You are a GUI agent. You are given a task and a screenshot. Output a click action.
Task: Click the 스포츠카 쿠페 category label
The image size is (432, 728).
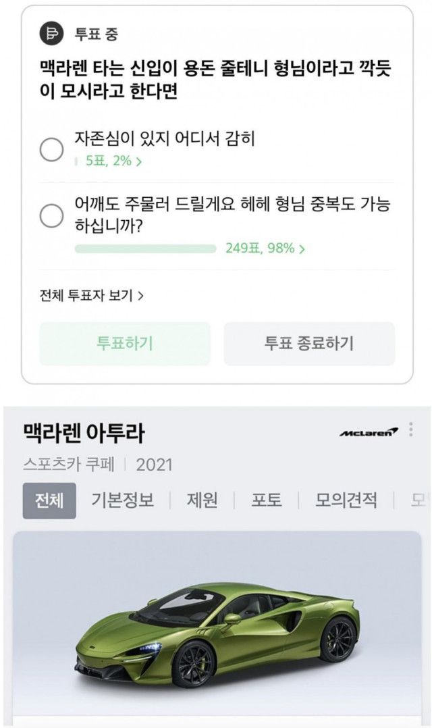[x=69, y=465]
